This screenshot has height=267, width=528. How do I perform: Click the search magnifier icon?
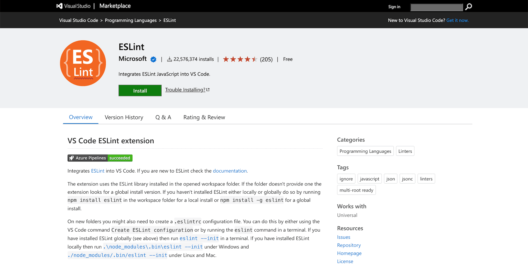click(469, 7)
